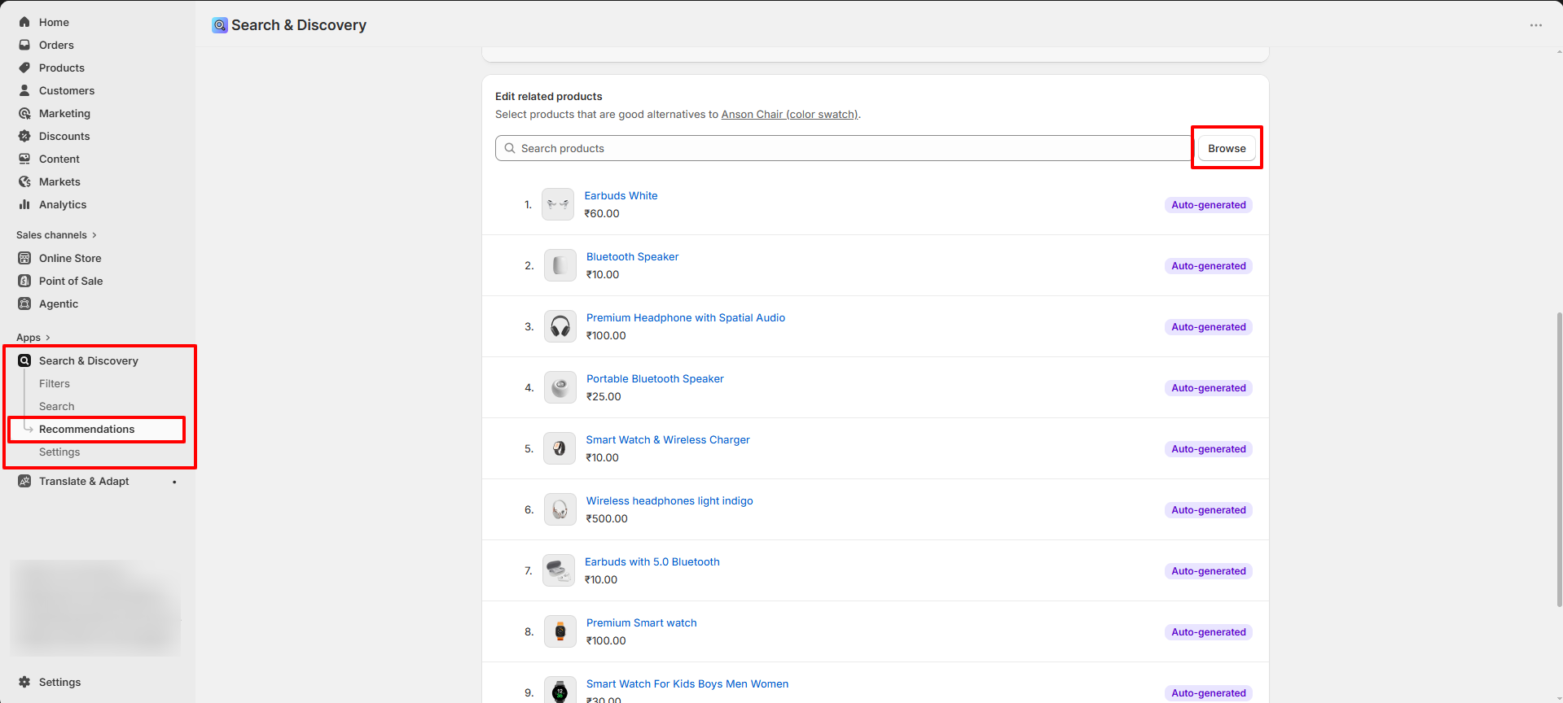Expand the Apps section chevron
Screen dimensions: 1563x703
[48, 338]
